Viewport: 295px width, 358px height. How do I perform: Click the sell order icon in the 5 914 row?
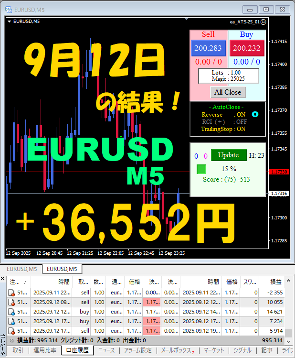coord(11,331)
